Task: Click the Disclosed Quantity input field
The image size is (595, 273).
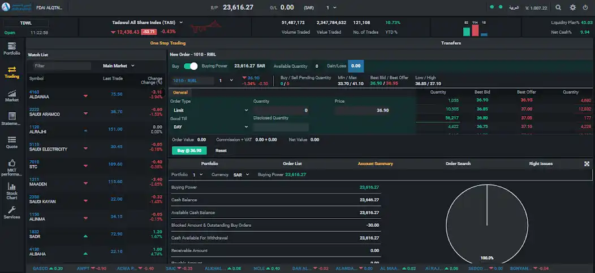Action: 281,127
